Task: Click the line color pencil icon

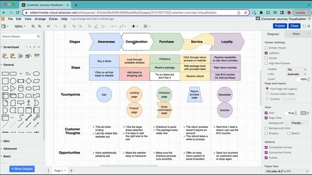Action: (x=96, y=26)
